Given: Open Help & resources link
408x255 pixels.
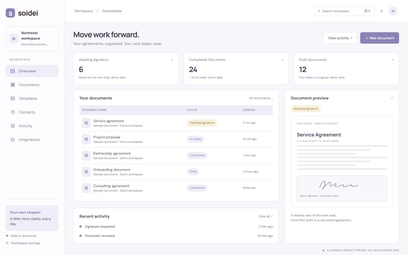Looking at the screenshot, I should 21,236.
